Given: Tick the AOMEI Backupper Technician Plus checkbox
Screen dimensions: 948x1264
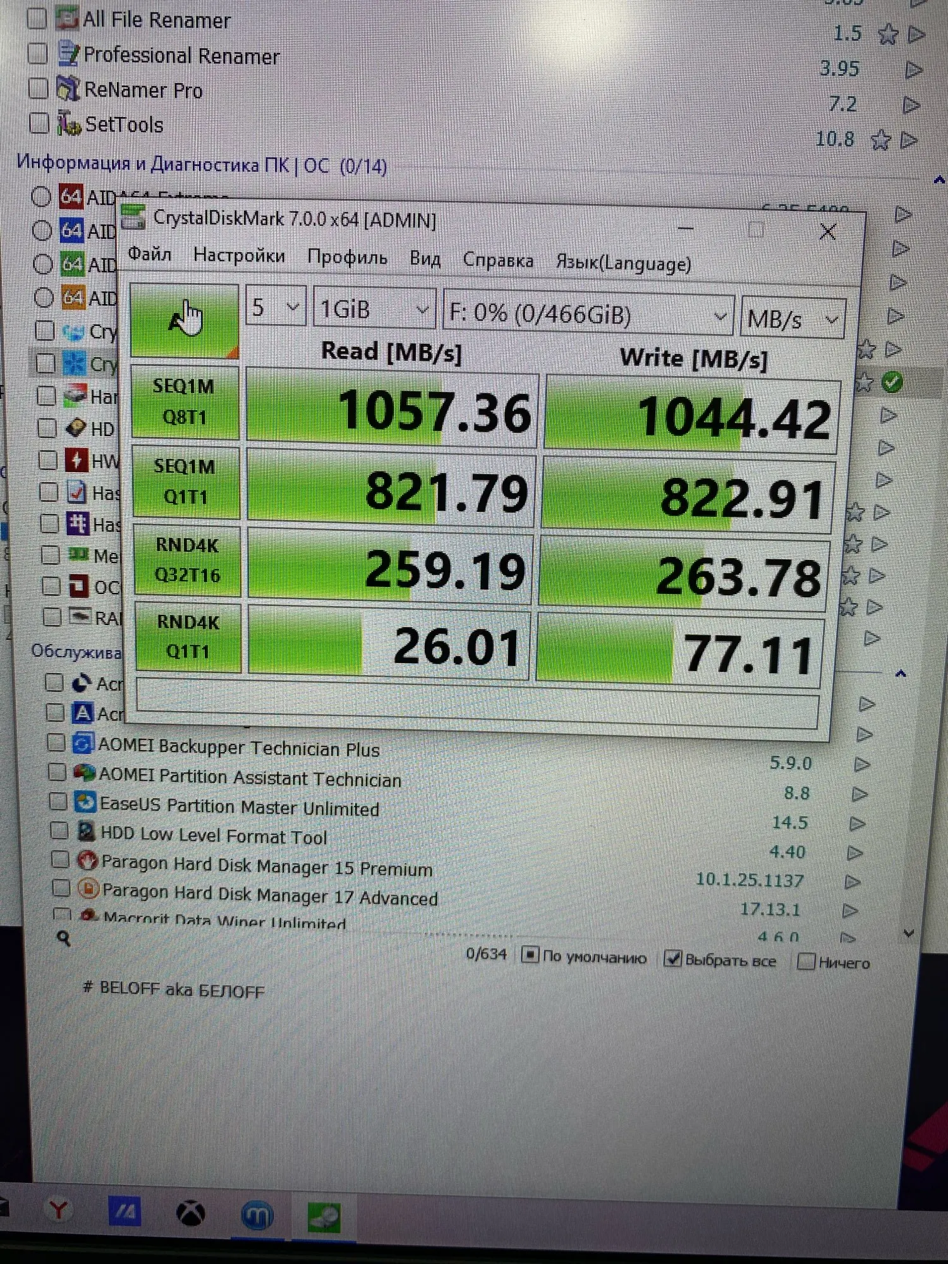Looking at the screenshot, I should click(x=56, y=743).
